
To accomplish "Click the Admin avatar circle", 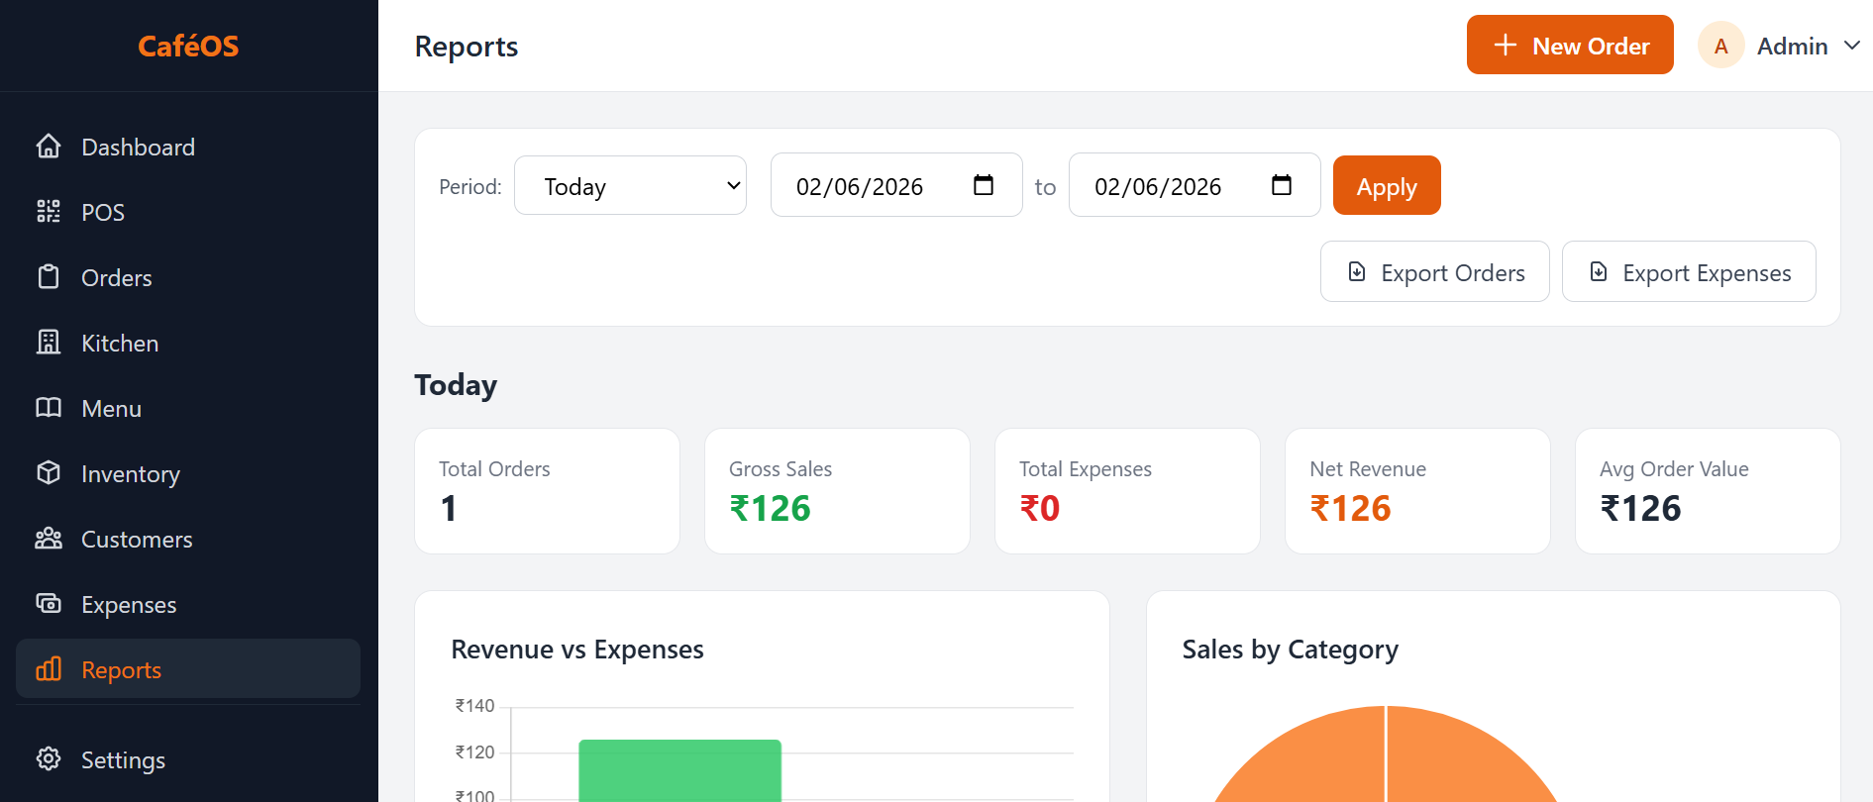I will [x=1720, y=46].
